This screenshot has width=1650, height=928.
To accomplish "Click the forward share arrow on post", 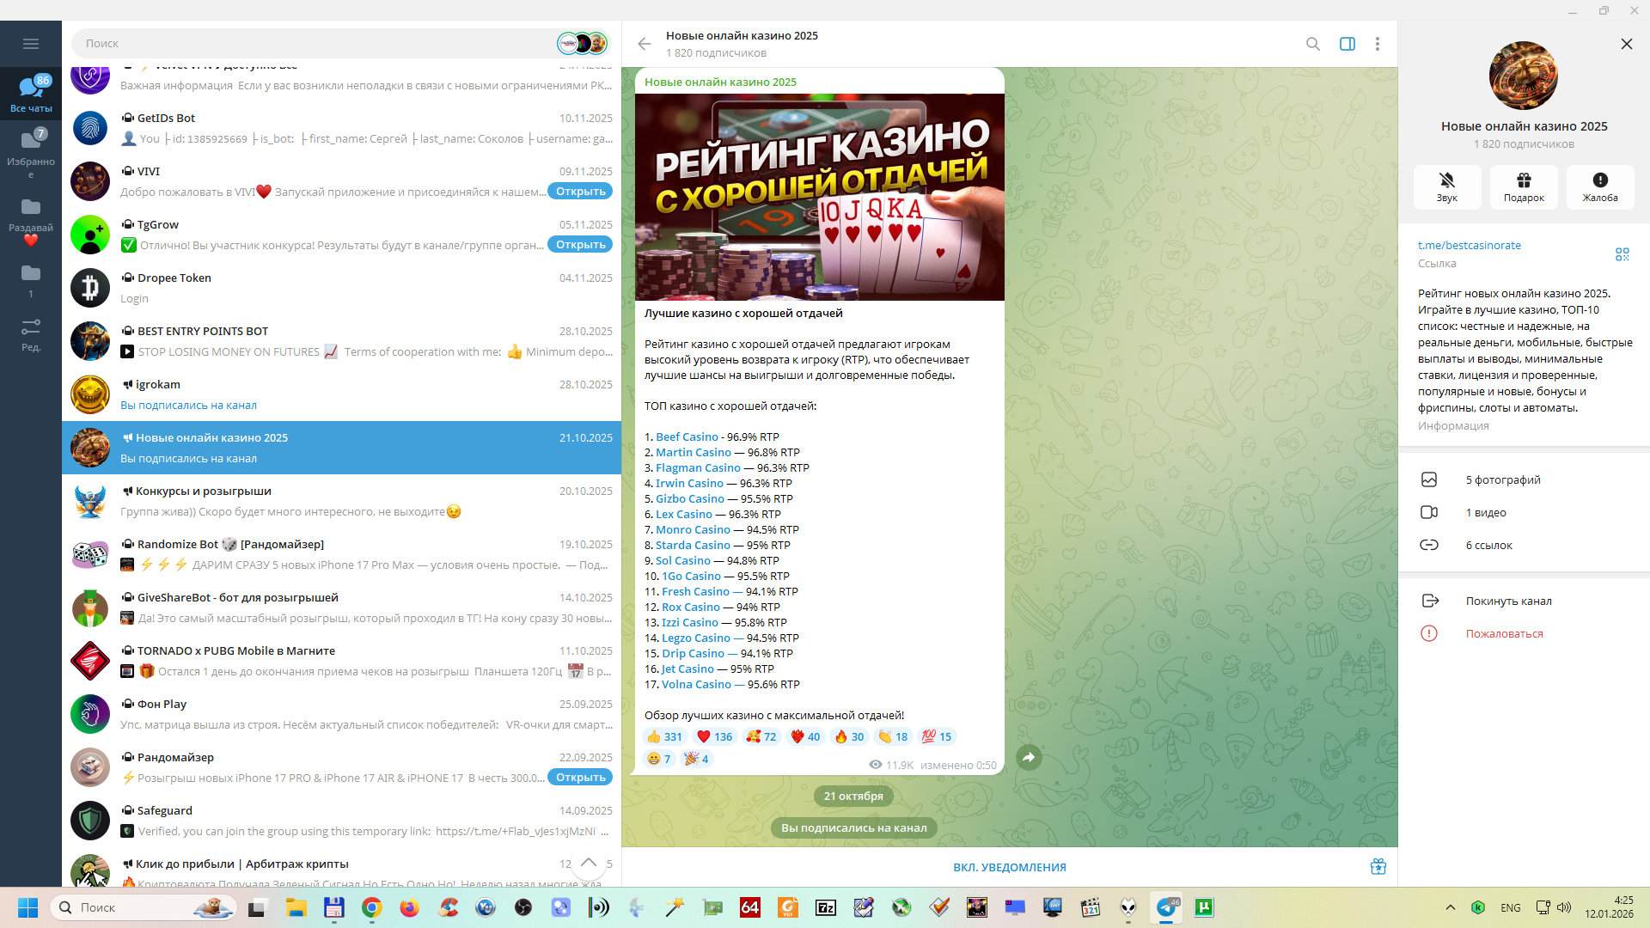I will (x=1028, y=757).
